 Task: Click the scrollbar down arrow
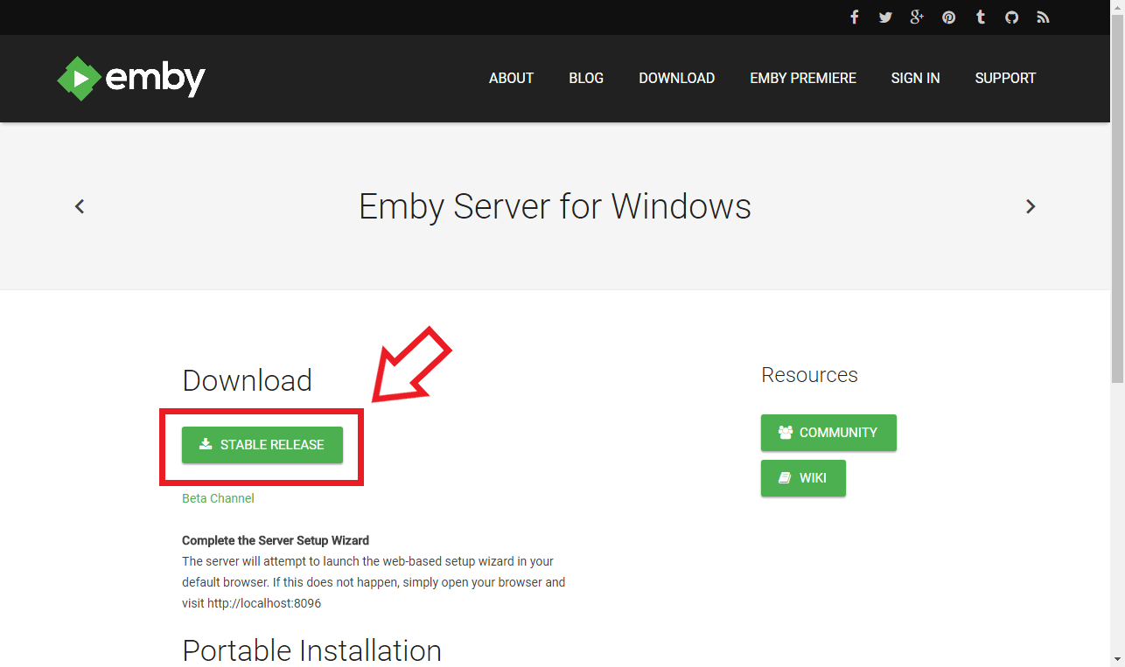click(1117, 660)
